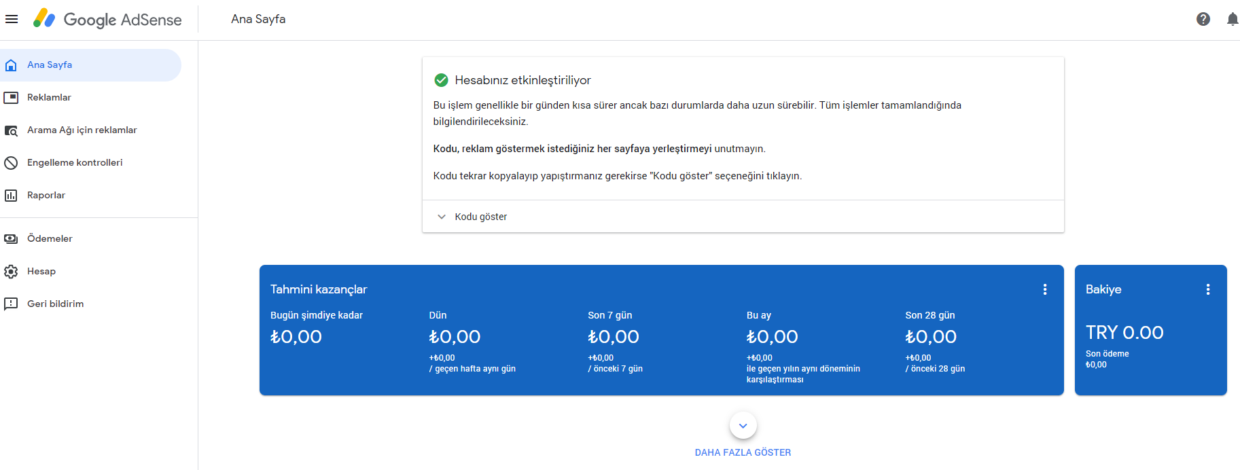
Task: Click the DAHA FAZLA GÖSTER link
Action: (743, 452)
